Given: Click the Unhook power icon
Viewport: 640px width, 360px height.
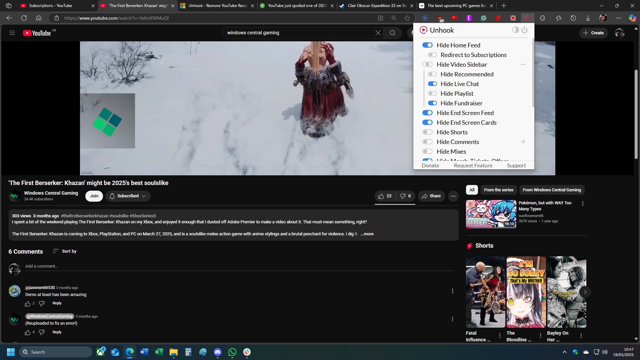Looking at the screenshot, I should [x=524, y=30].
